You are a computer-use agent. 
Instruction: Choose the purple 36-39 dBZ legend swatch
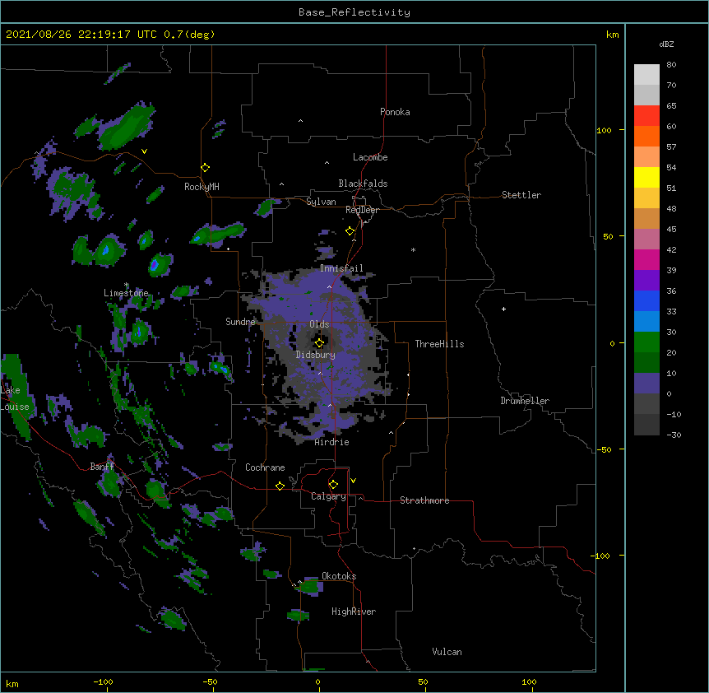[646, 280]
